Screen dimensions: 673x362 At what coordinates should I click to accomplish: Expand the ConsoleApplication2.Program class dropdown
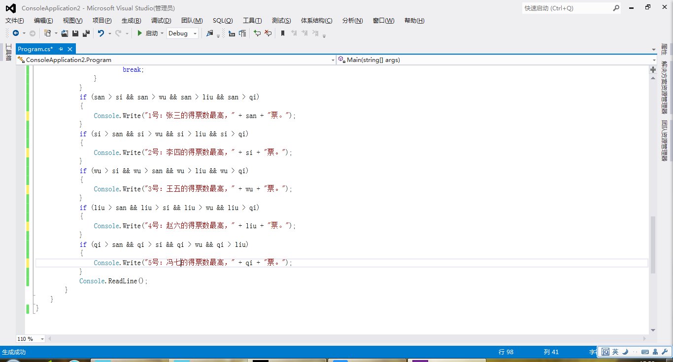(333, 60)
